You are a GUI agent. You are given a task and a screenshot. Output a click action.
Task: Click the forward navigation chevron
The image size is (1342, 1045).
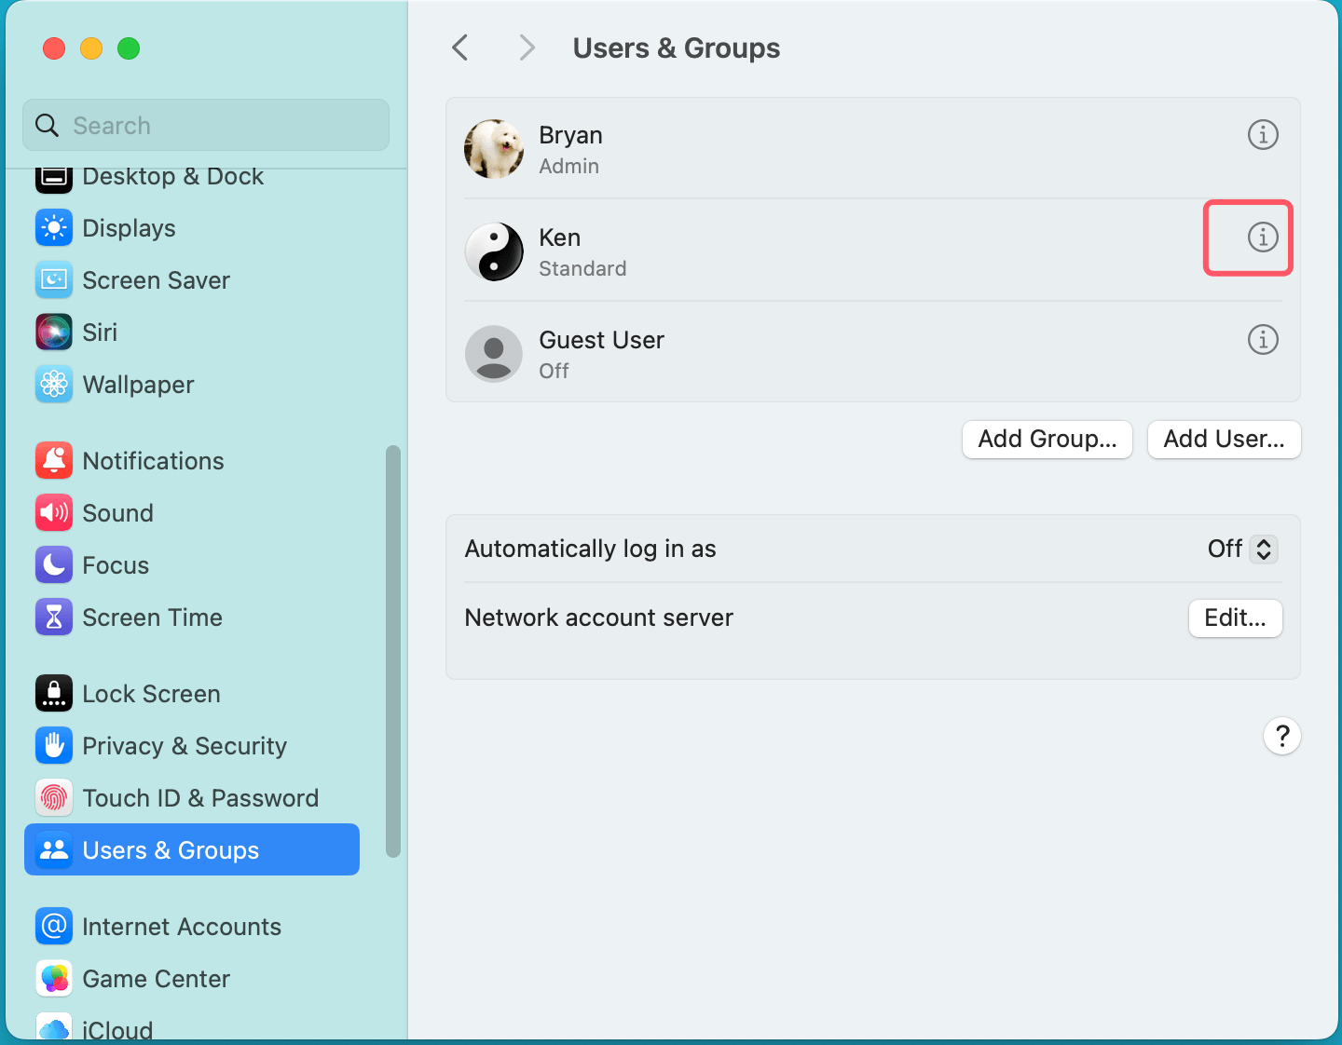pyautogui.click(x=527, y=47)
